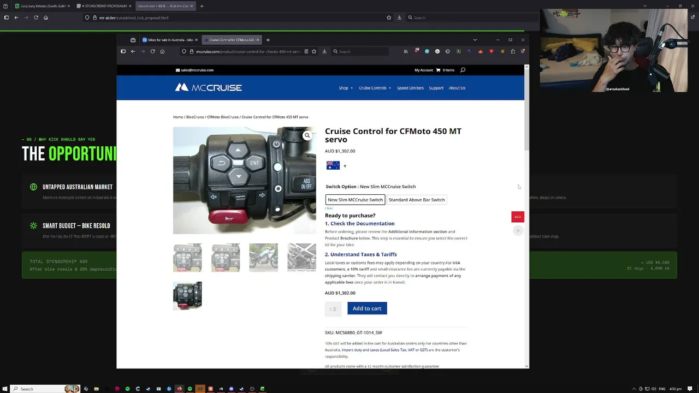Viewport: 699px width, 393px height.
Task: Open the Speed Limiters menu item
Action: 410,88
